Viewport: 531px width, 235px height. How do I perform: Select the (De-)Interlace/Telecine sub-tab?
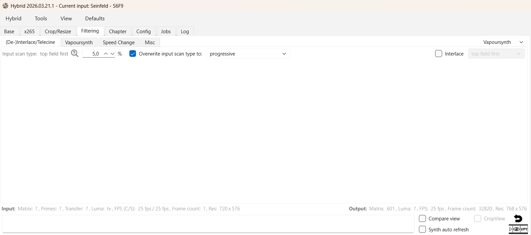point(31,42)
